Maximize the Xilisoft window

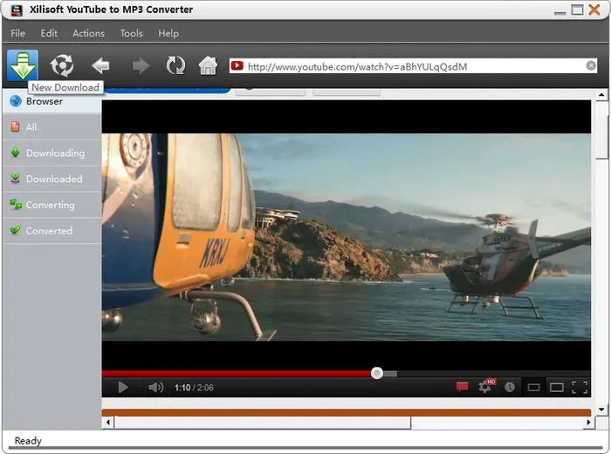pyautogui.click(x=577, y=10)
